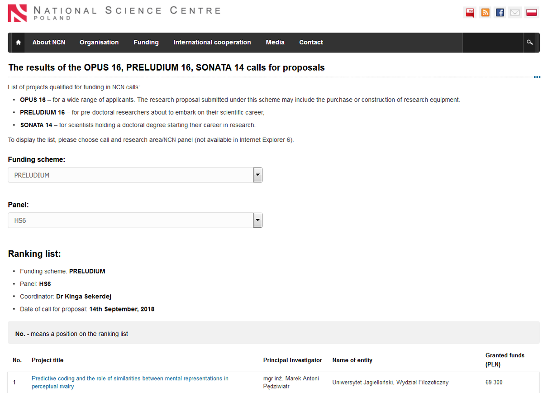Viewport: 543px width, 393px height.
Task: Open the BIP public information icon
Action: click(x=470, y=13)
